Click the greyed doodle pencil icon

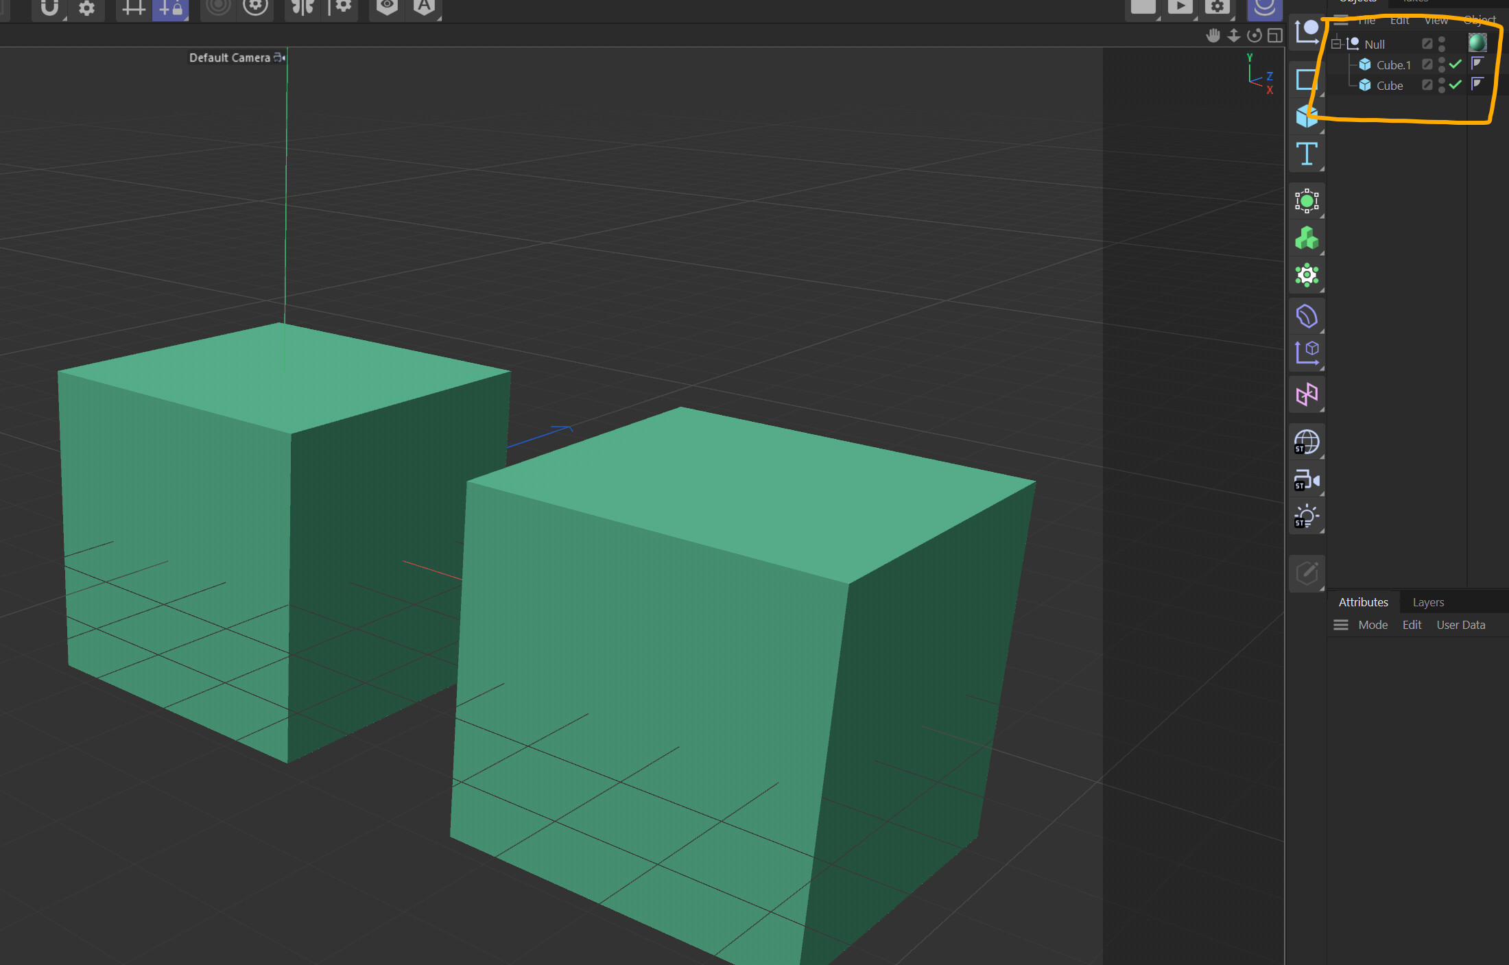1307,573
